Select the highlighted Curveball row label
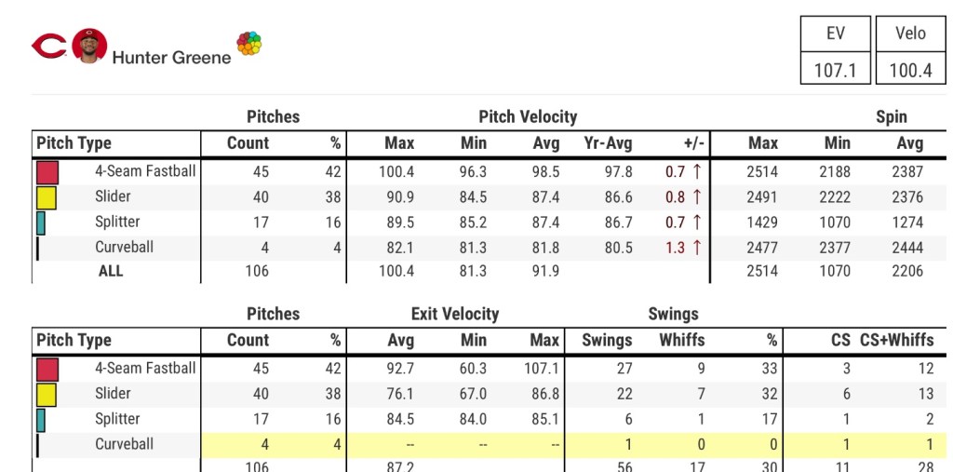 [124, 444]
